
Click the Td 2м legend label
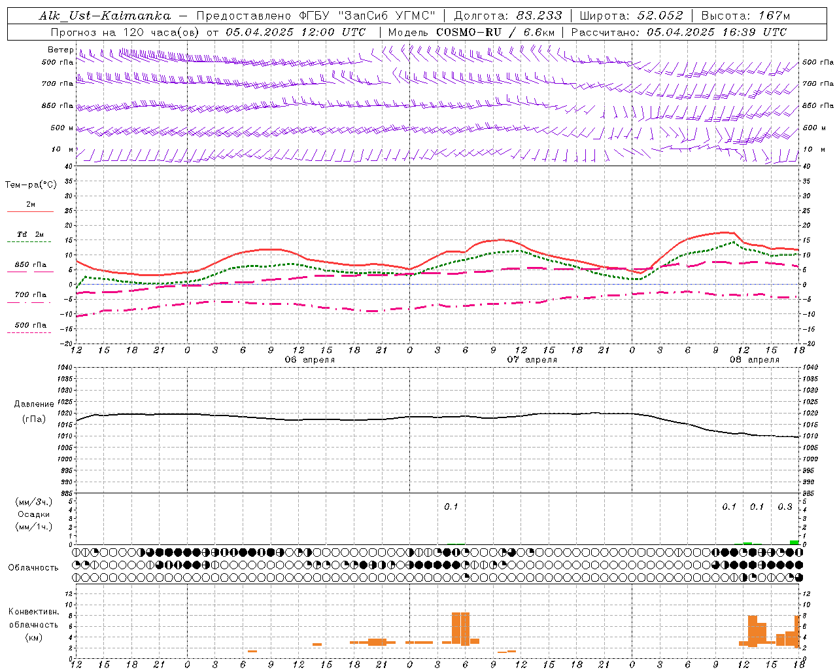pos(31,234)
